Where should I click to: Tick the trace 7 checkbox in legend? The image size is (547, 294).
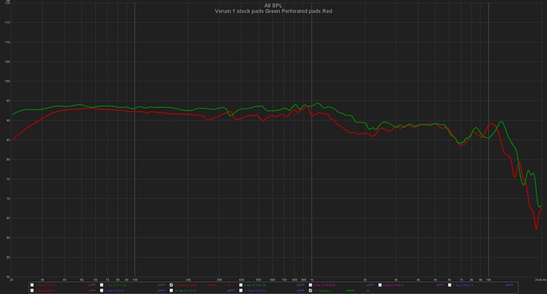point(449,285)
